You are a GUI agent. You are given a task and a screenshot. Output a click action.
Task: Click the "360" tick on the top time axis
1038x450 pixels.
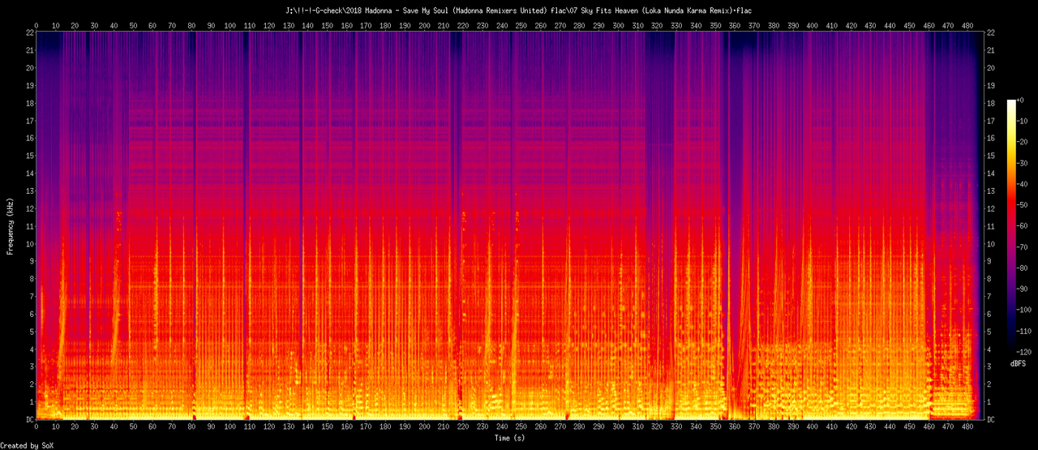point(736,25)
